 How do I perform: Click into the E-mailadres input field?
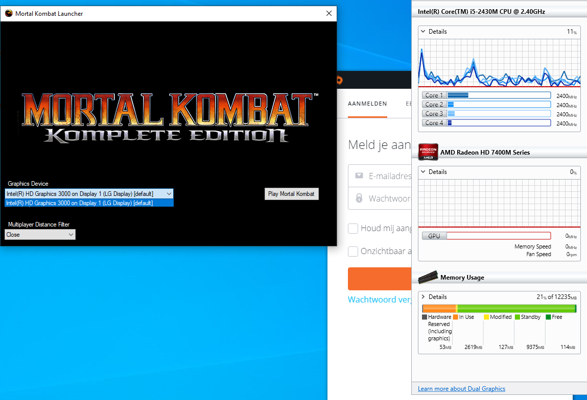(x=389, y=176)
